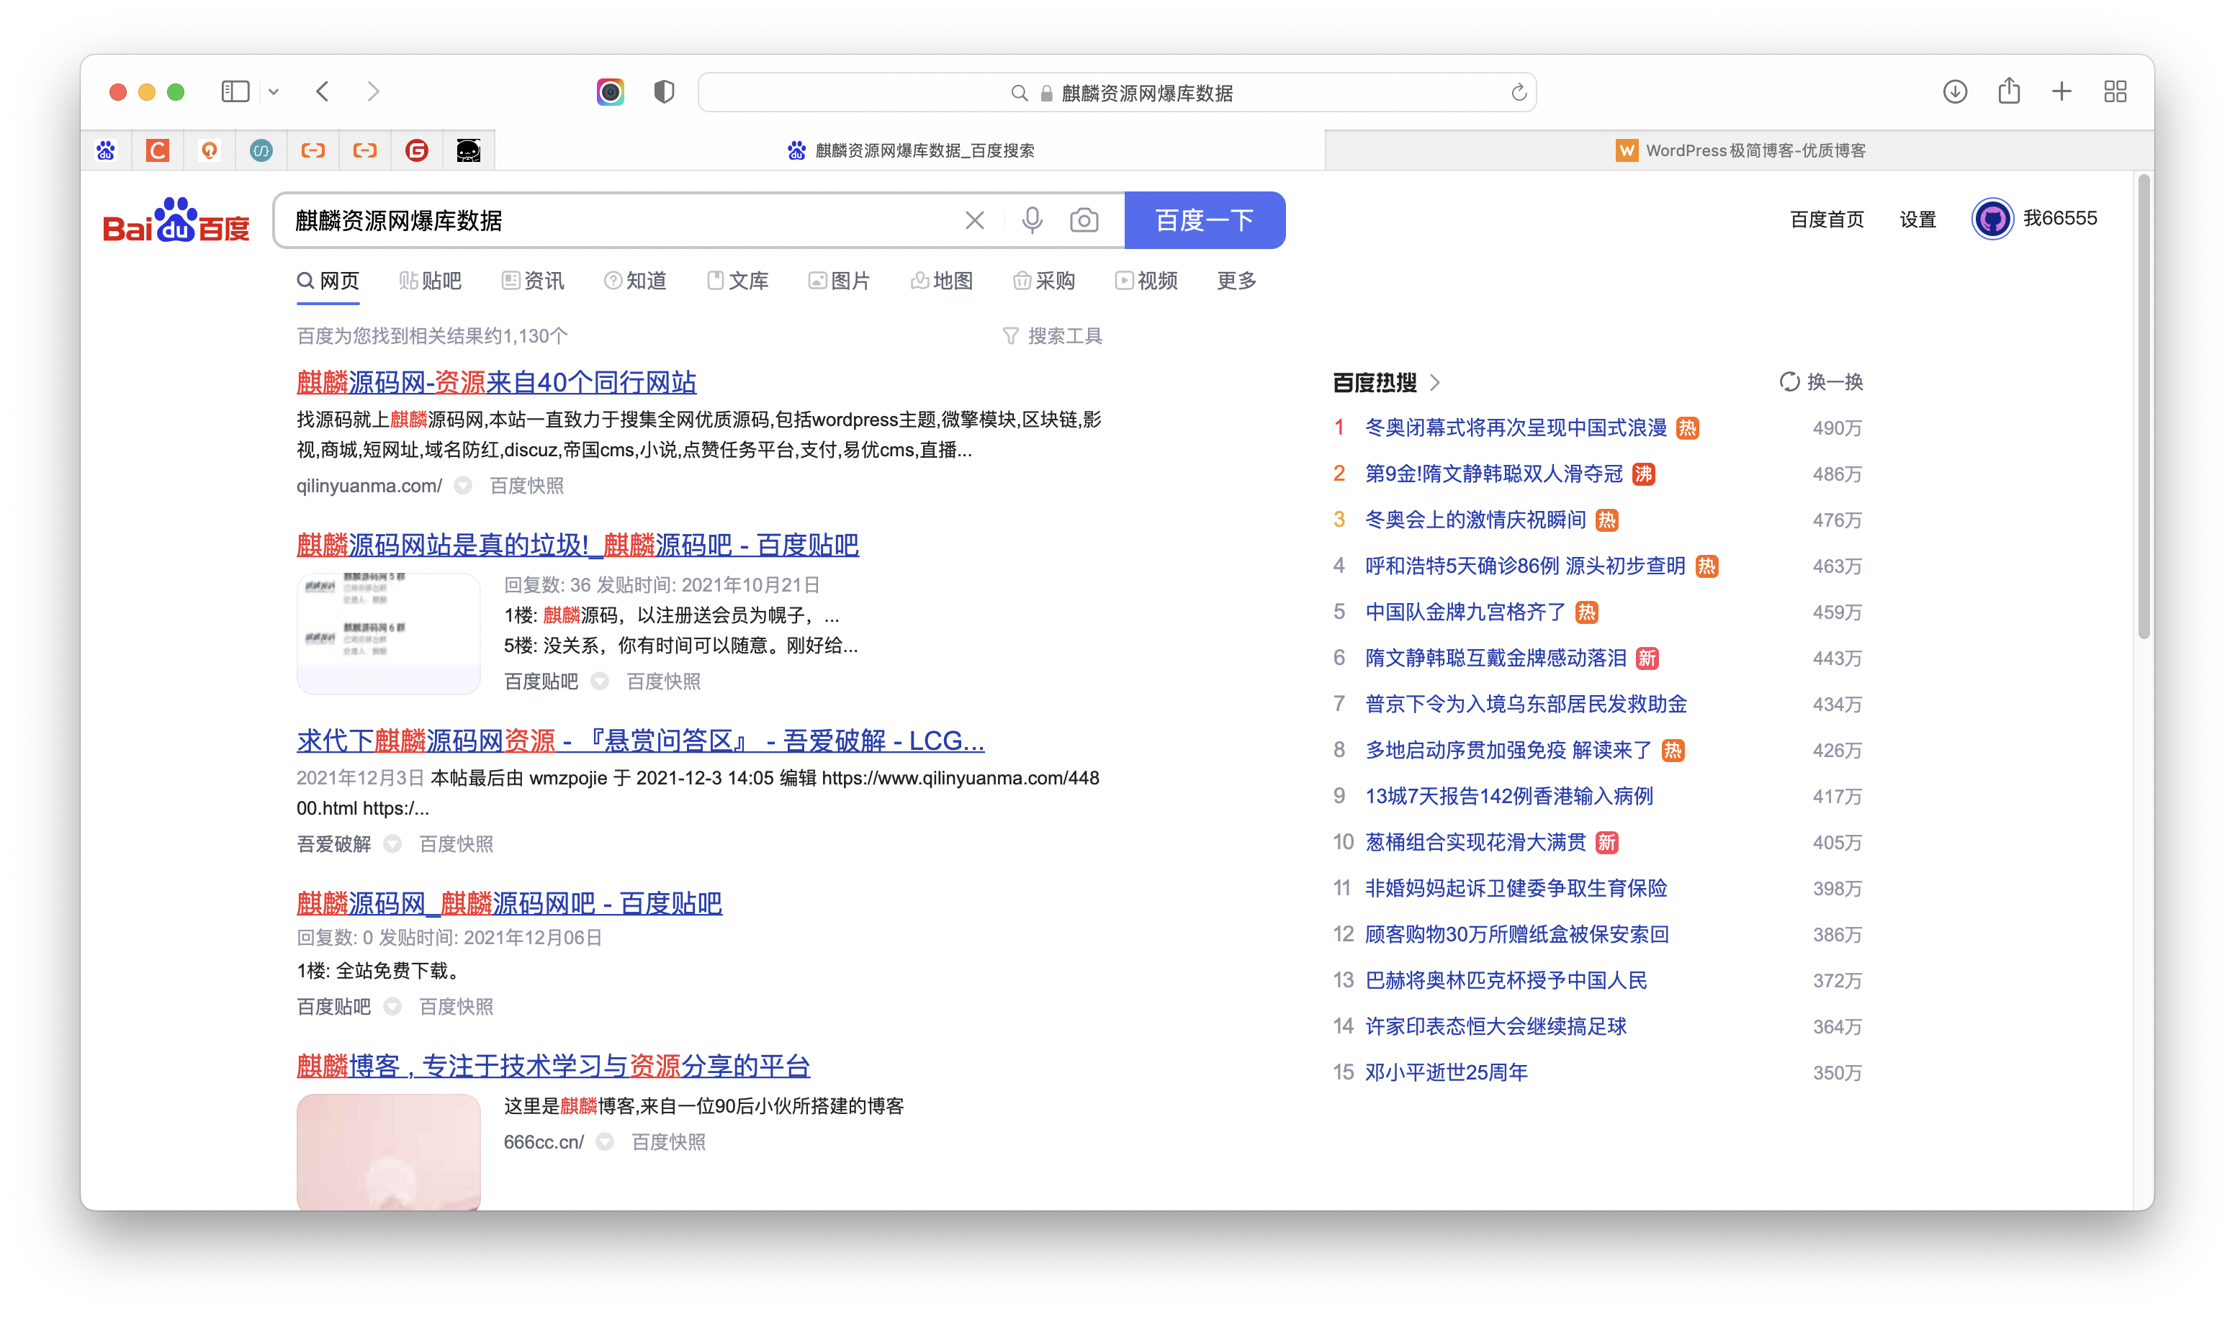2235x1317 pixels.
Task: Clear search text with X icon
Action: coord(974,220)
